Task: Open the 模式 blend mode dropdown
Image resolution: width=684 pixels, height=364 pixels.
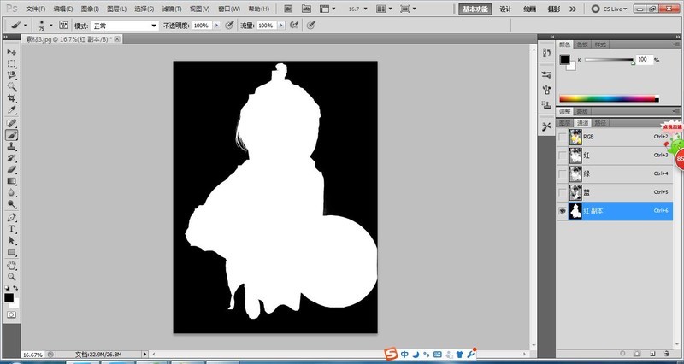Action: tap(153, 26)
